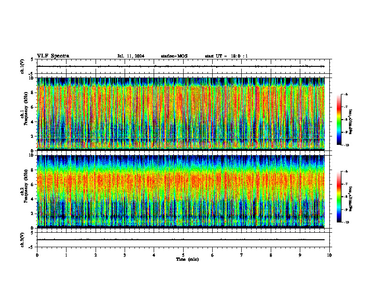371x286 pixels.
Task: Click inside the ch.1 spectrogram panel
Action: pyautogui.click(x=181, y=114)
